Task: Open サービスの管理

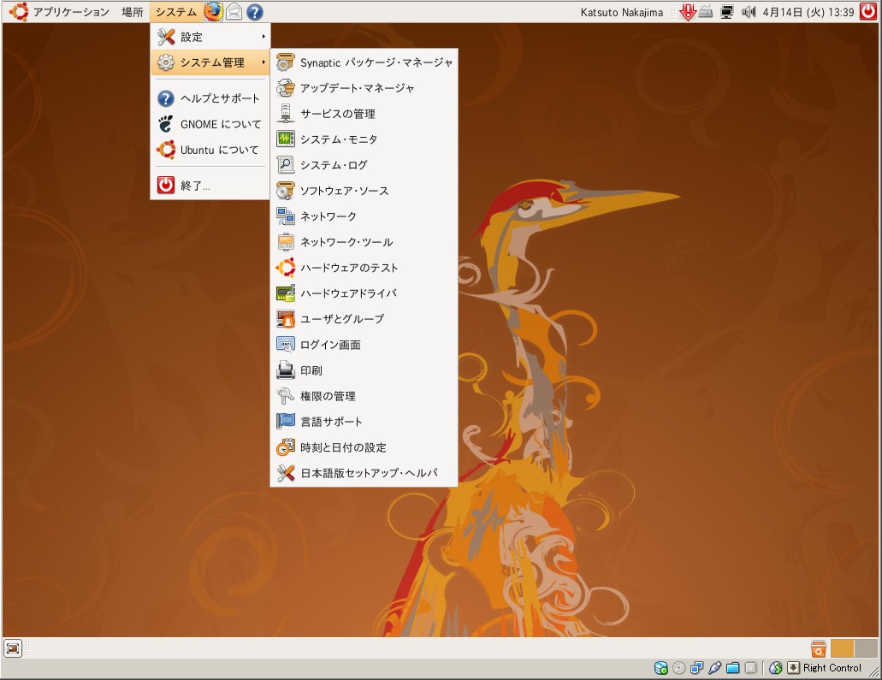Action: coord(364,114)
